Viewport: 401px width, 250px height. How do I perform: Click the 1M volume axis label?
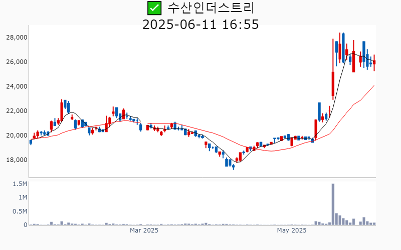click(x=23, y=197)
